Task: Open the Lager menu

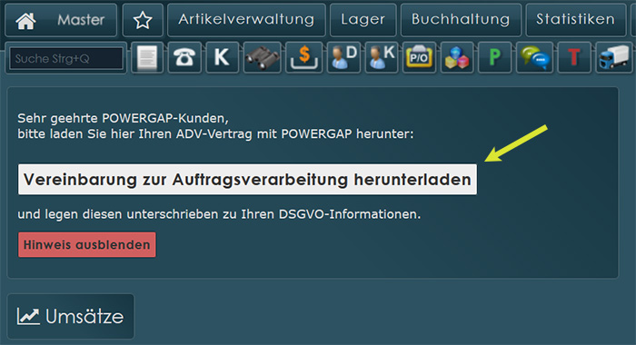Action: [363, 20]
